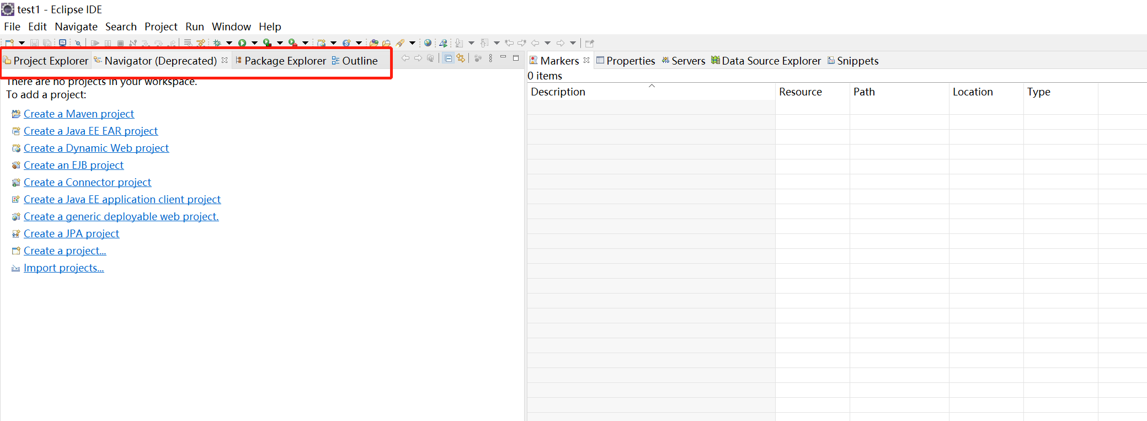Toggle Pin Editor icon
The width and height of the screenshot is (1147, 421).
tap(589, 42)
